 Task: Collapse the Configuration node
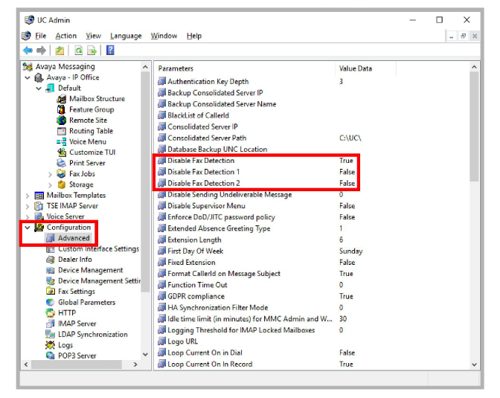(28, 228)
